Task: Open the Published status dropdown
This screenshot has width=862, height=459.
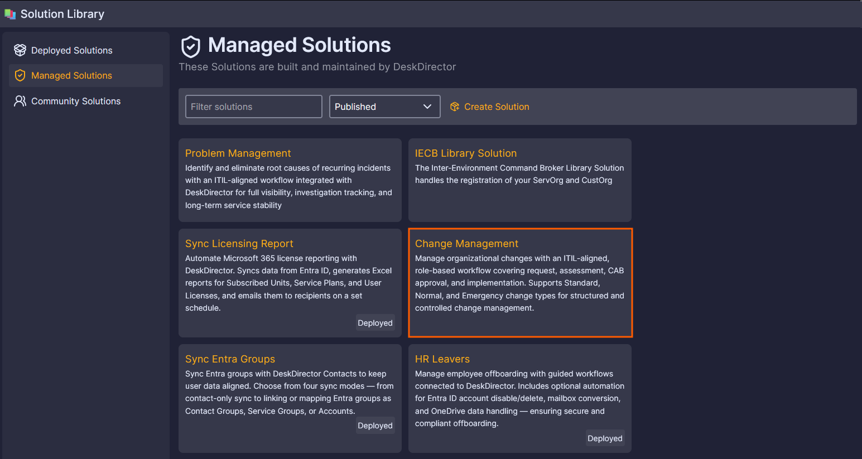Action: click(x=384, y=107)
